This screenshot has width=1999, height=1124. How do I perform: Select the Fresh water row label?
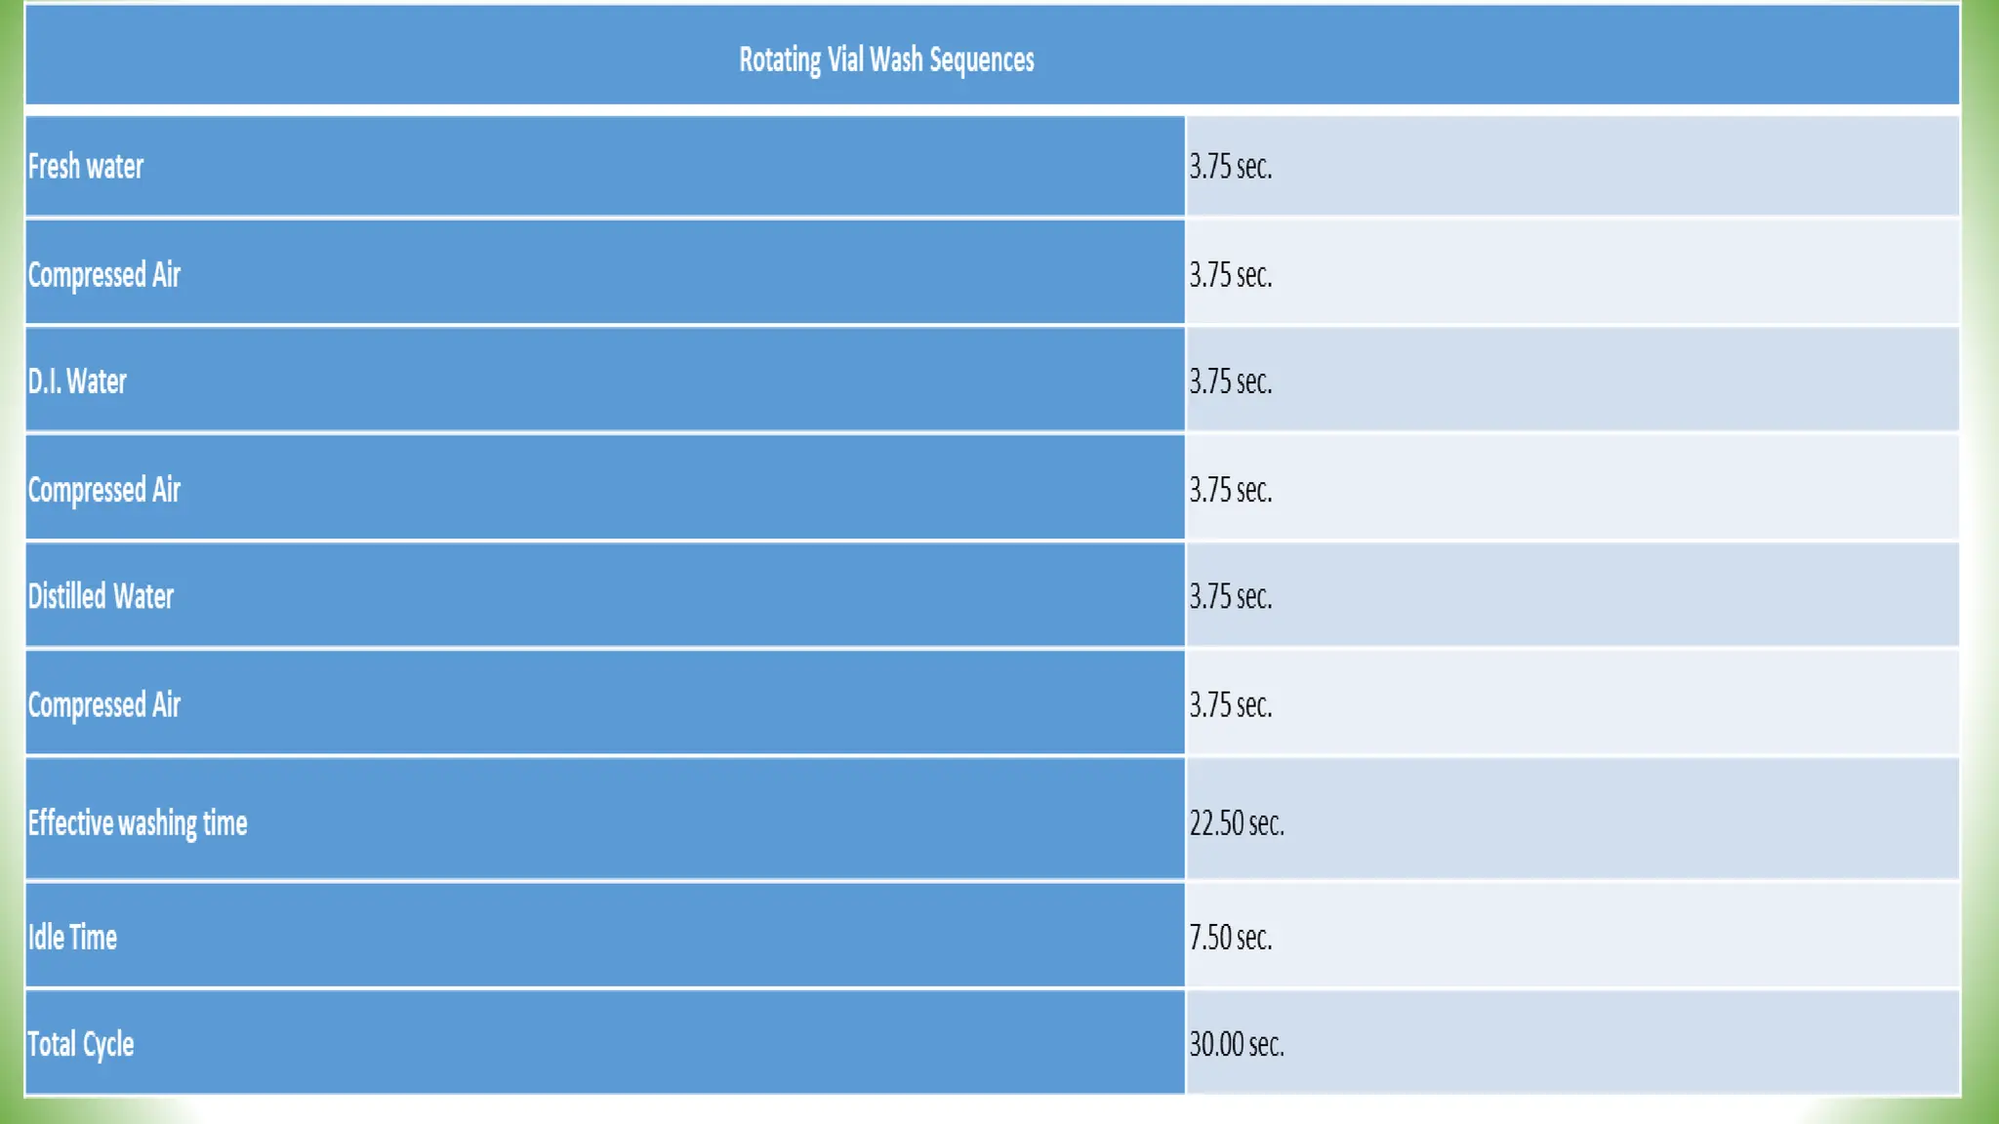(86, 167)
